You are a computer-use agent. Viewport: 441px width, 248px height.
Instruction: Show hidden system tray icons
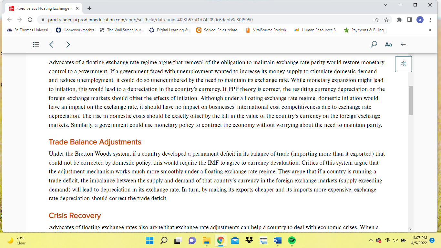pos(371,240)
